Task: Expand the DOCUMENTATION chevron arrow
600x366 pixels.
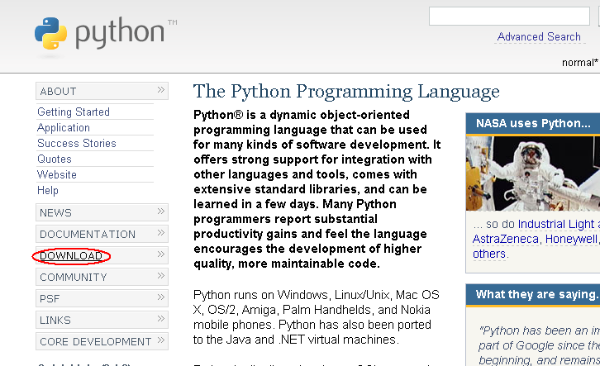Action: point(161,233)
